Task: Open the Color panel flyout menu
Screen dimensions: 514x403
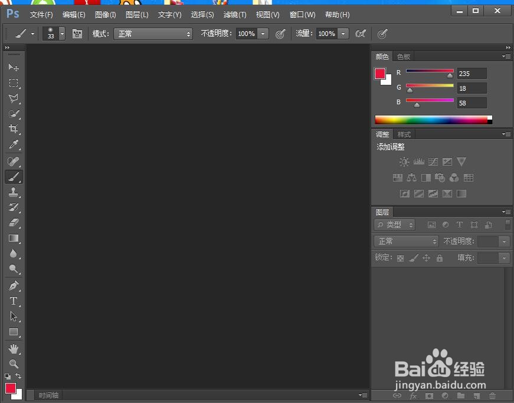Action: [x=506, y=57]
